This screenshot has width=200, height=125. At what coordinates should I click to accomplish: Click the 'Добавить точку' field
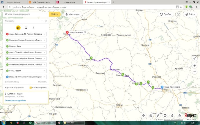coord(12,82)
